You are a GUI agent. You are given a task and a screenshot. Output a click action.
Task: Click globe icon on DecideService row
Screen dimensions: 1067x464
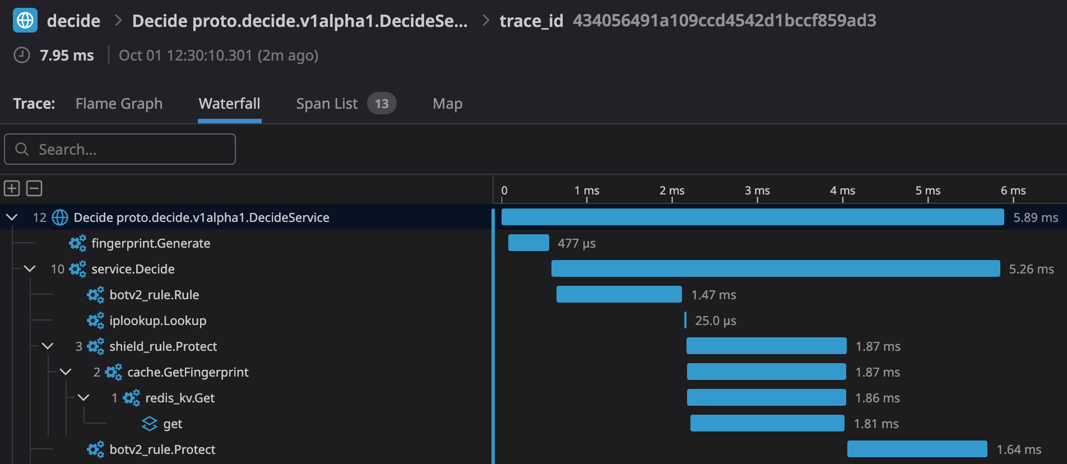coord(60,217)
